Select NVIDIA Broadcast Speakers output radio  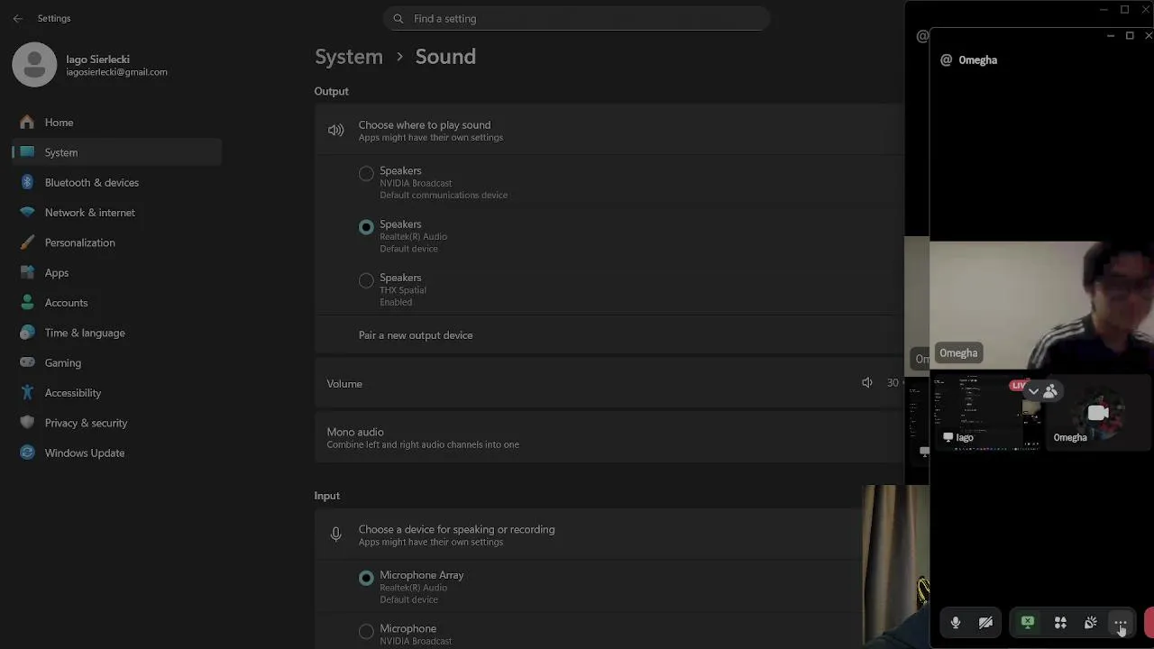coord(366,173)
